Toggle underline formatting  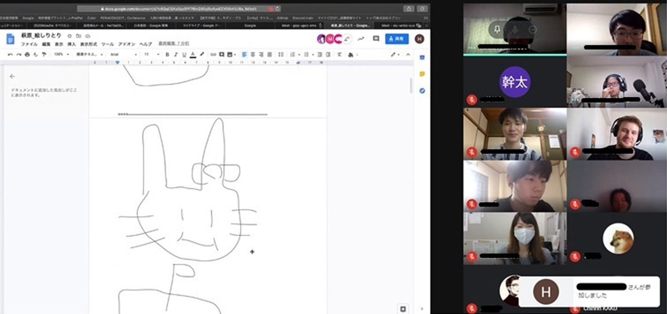click(184, 54)
